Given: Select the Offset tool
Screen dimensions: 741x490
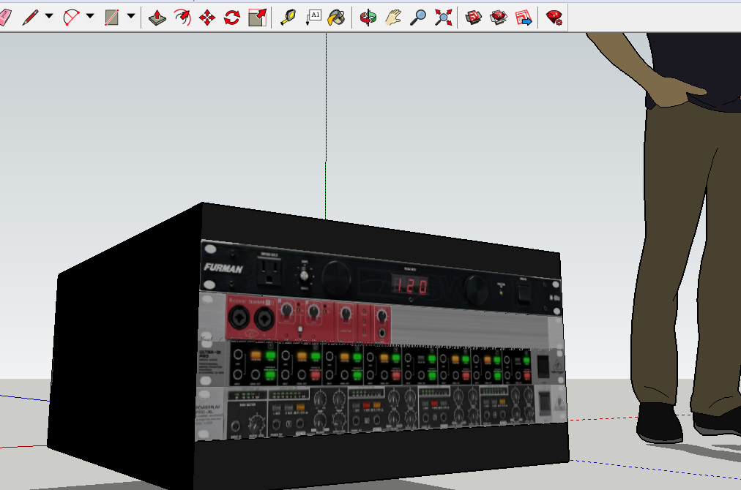Looking at the screenshot, I should click(182, 18).
